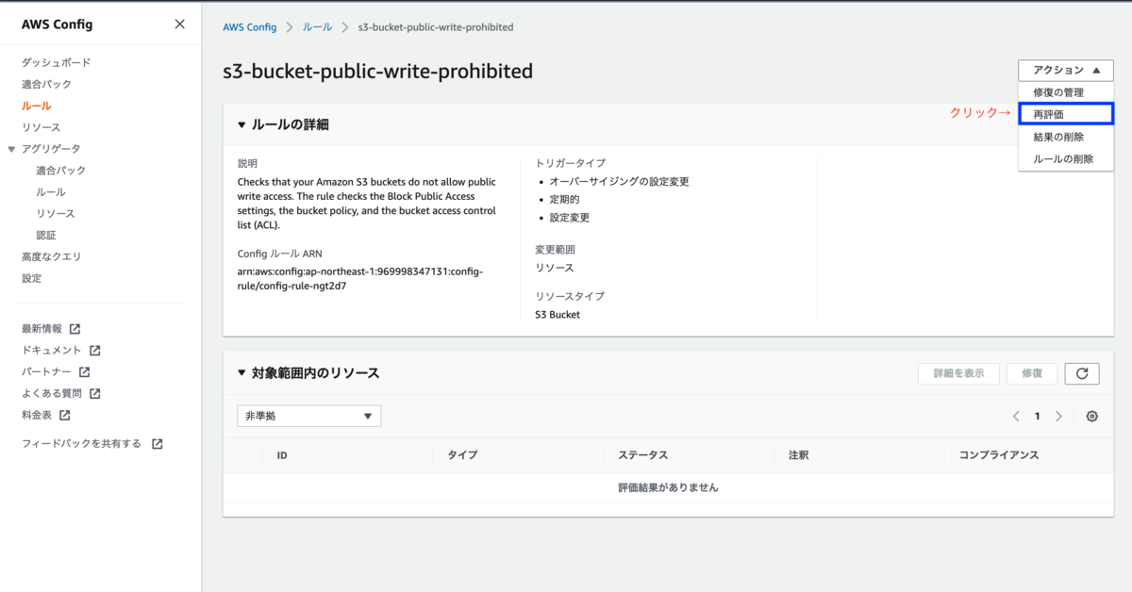Click the S3 Bucket resource type text

558,314
